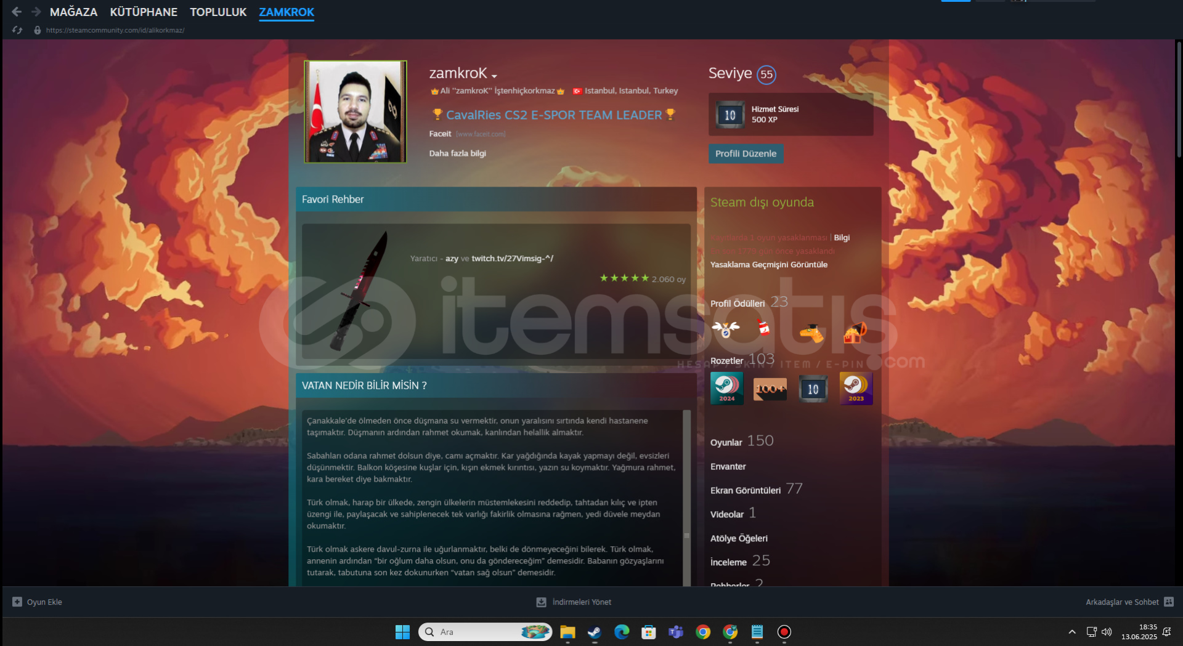Open Ekran Görüntüleri 77 link
Screen dimensions: 1183x646
pos(757,490)
